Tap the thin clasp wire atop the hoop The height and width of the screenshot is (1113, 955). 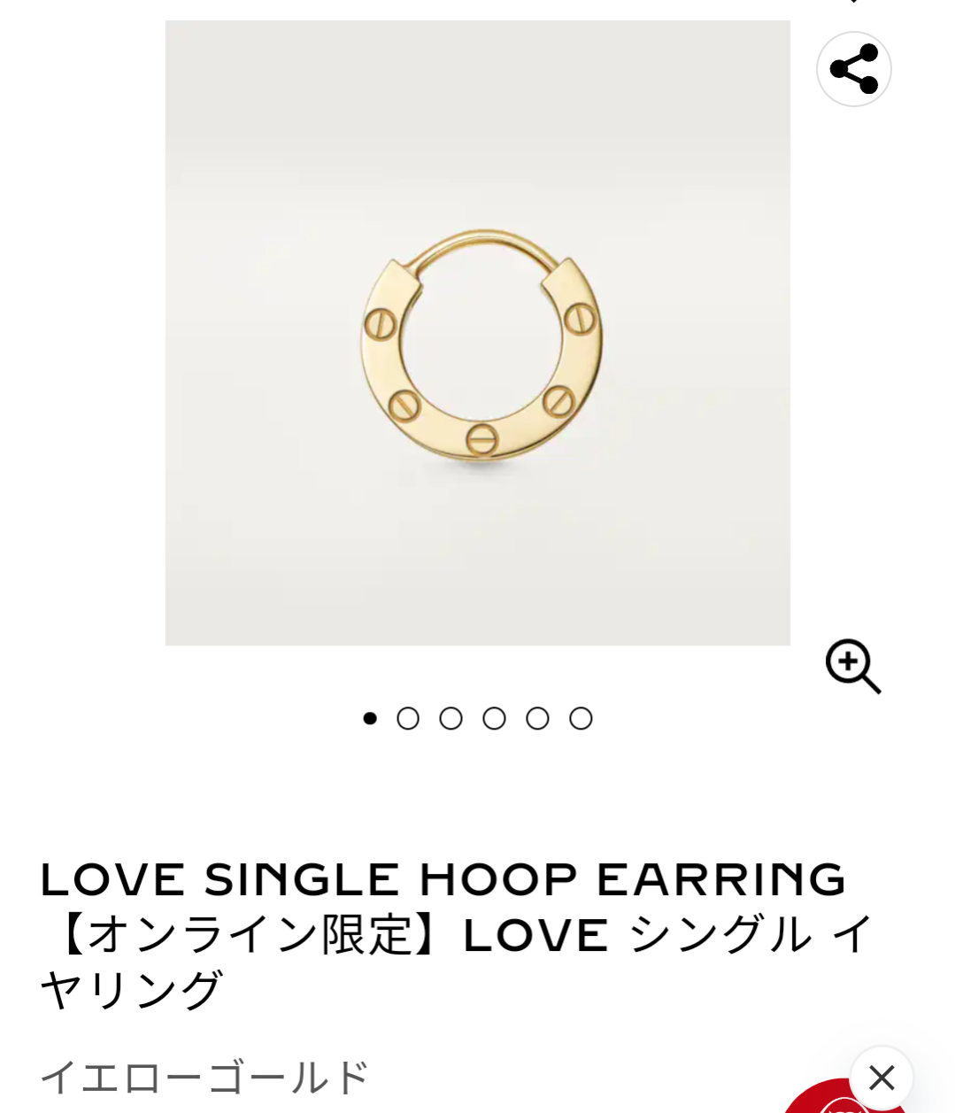pos(483,243)
